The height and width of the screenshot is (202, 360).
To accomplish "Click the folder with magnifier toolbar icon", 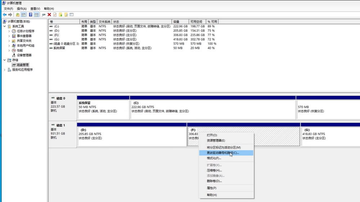I will click(x=66, y=15).
